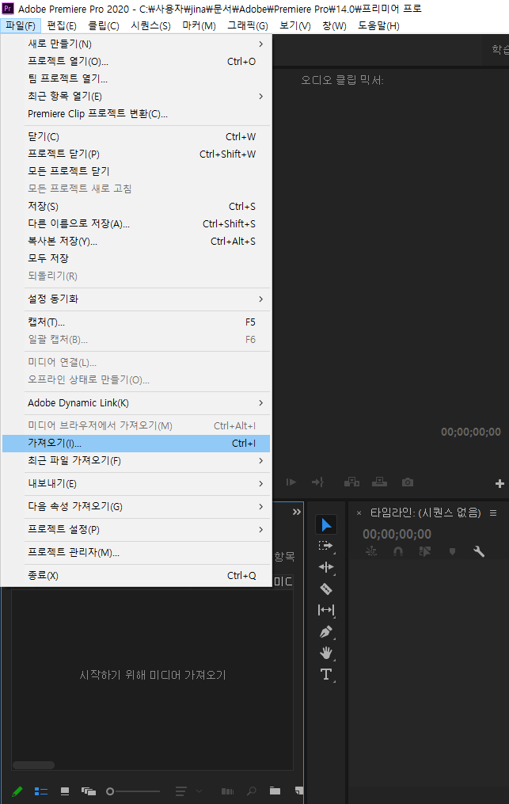Image resolution: width=509 pixels, height=804 pixels.
Task: Open the sort icons dropdown chevron
Action: click(199, 791)
